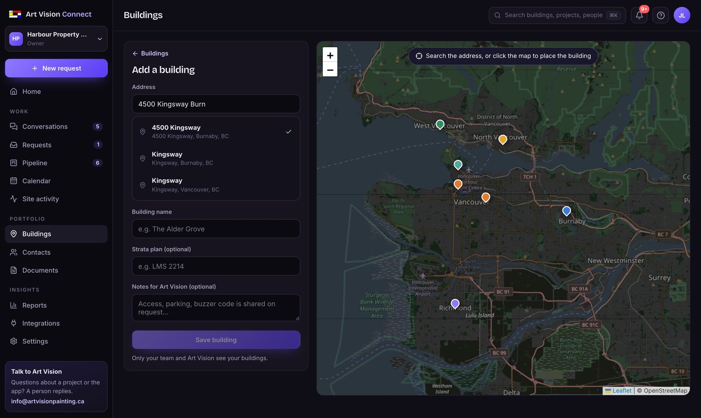701x418 pixels.
Task: Open Reports in the sidebar
Action: click(56, 305)
